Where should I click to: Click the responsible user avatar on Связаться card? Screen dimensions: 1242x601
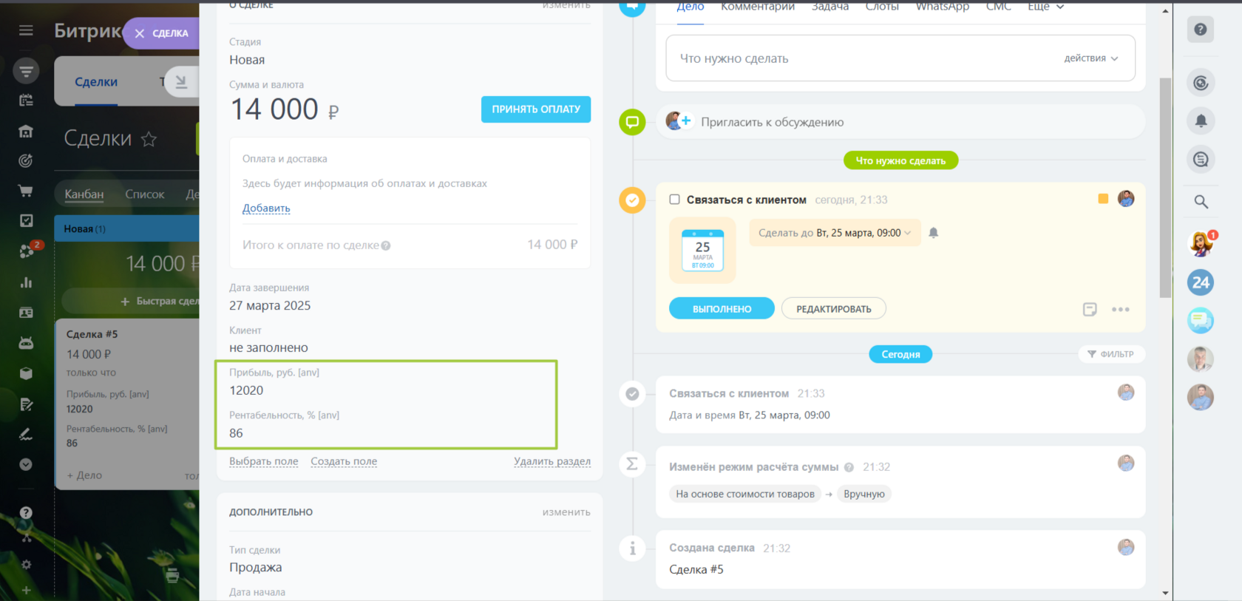pos(1126,199)
